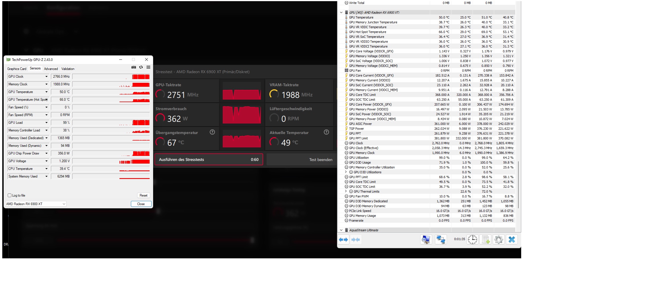The image size is (664, 305).
Task: Open Memory Clock sensor dropdown in GPU-Z
Action: click(x=46, y=84)
